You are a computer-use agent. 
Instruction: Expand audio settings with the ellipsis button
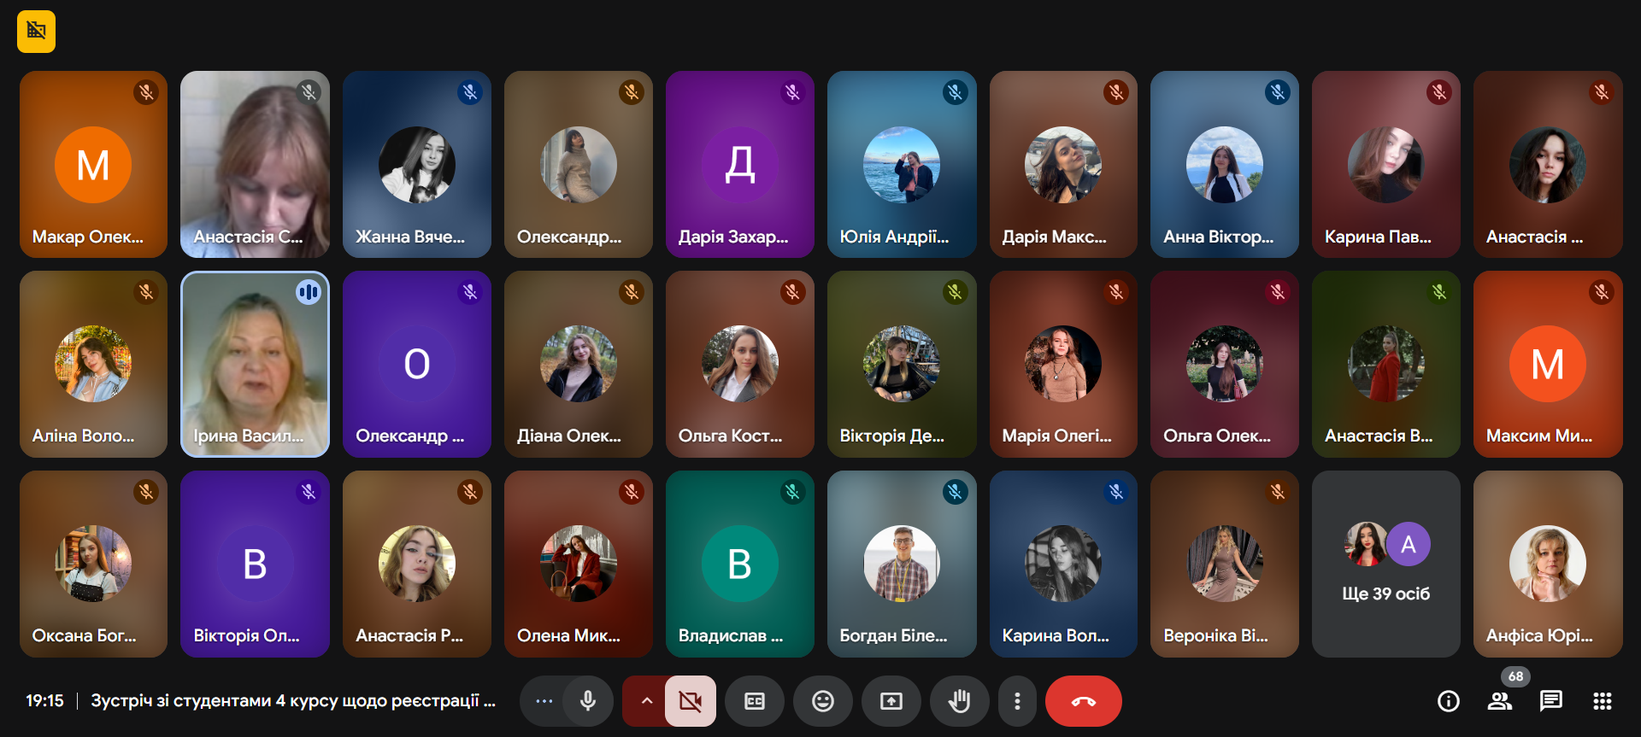pyautogui.click(x=544, y=701)
